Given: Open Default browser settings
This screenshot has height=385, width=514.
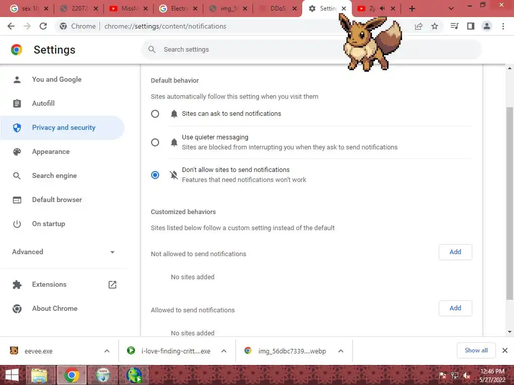Looking at the screenshot, I should point(57,200).
